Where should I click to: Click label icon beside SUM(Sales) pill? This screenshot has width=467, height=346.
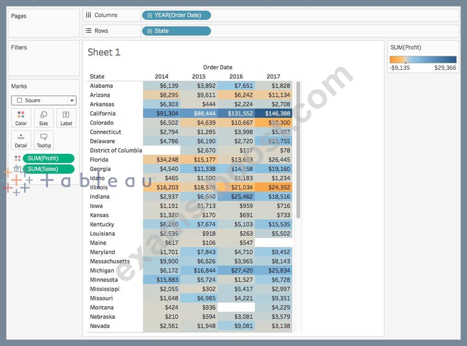[x=18, y=169]
